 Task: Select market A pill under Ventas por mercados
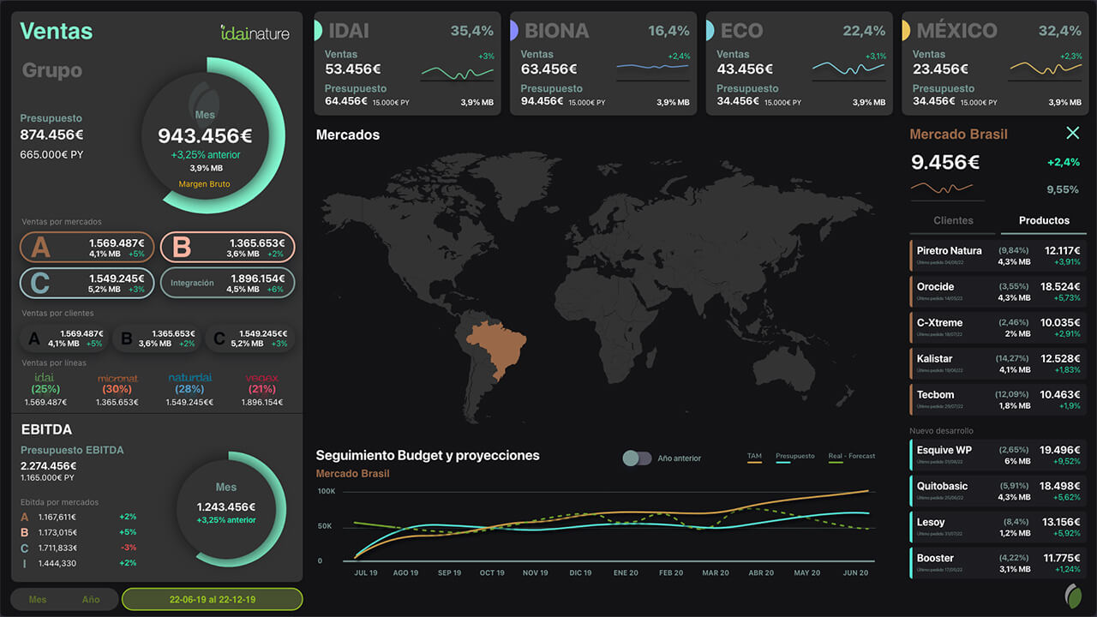pyautogui.click(x=87, y=247)
